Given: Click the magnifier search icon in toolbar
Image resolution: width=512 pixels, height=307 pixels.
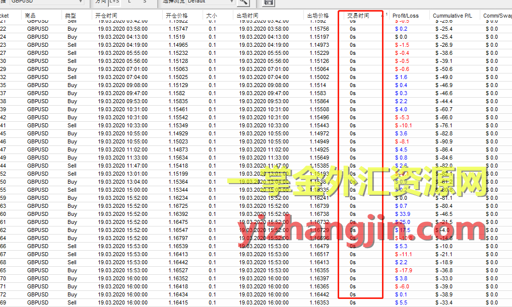Looking at the screenshot, I should point(242,3).
